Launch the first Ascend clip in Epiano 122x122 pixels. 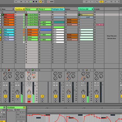pyautogui.click(x=66, y=25)
